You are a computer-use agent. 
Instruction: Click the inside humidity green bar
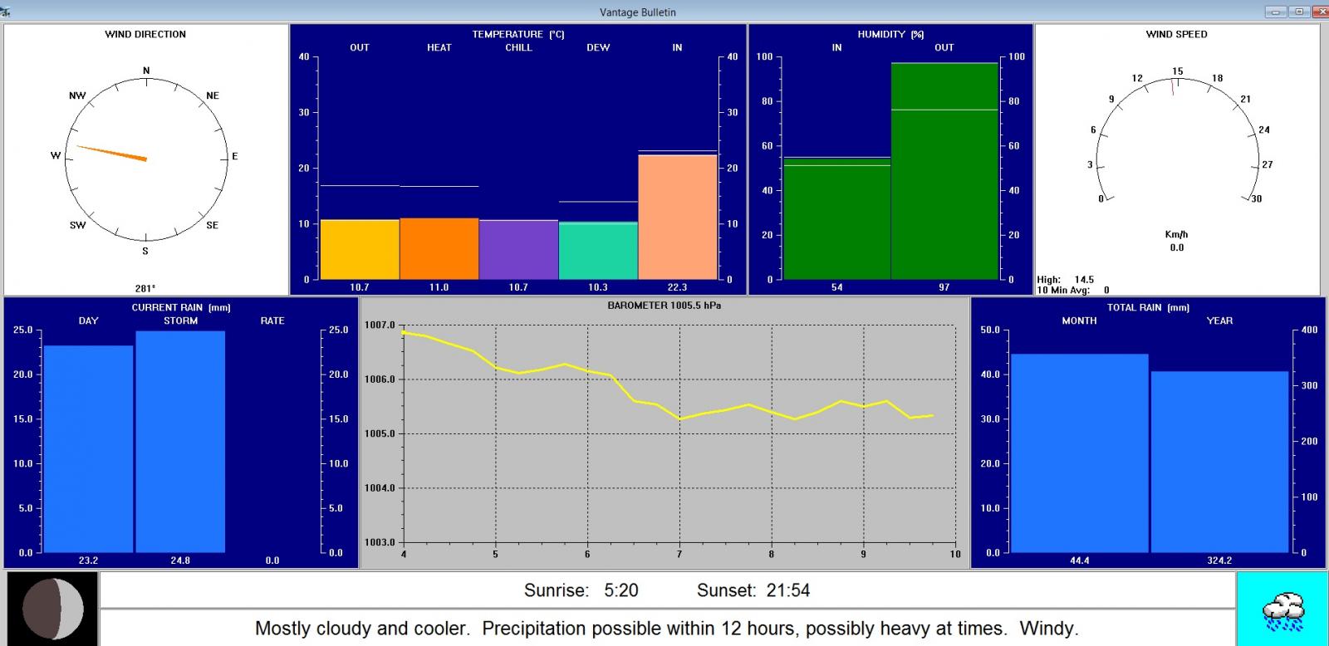pyautogui.click(x=837, y=218)
